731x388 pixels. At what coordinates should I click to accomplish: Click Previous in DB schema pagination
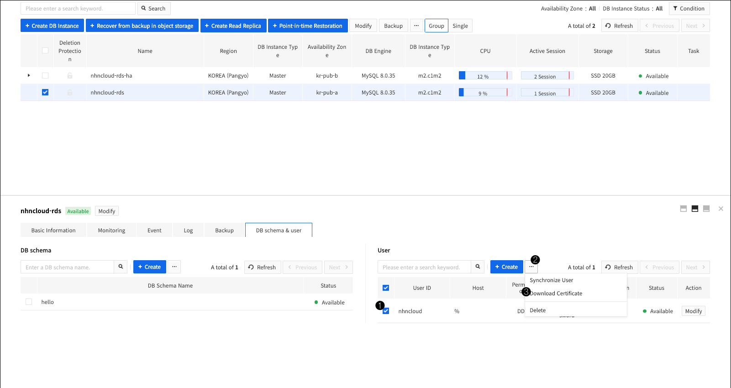[302, 267]
